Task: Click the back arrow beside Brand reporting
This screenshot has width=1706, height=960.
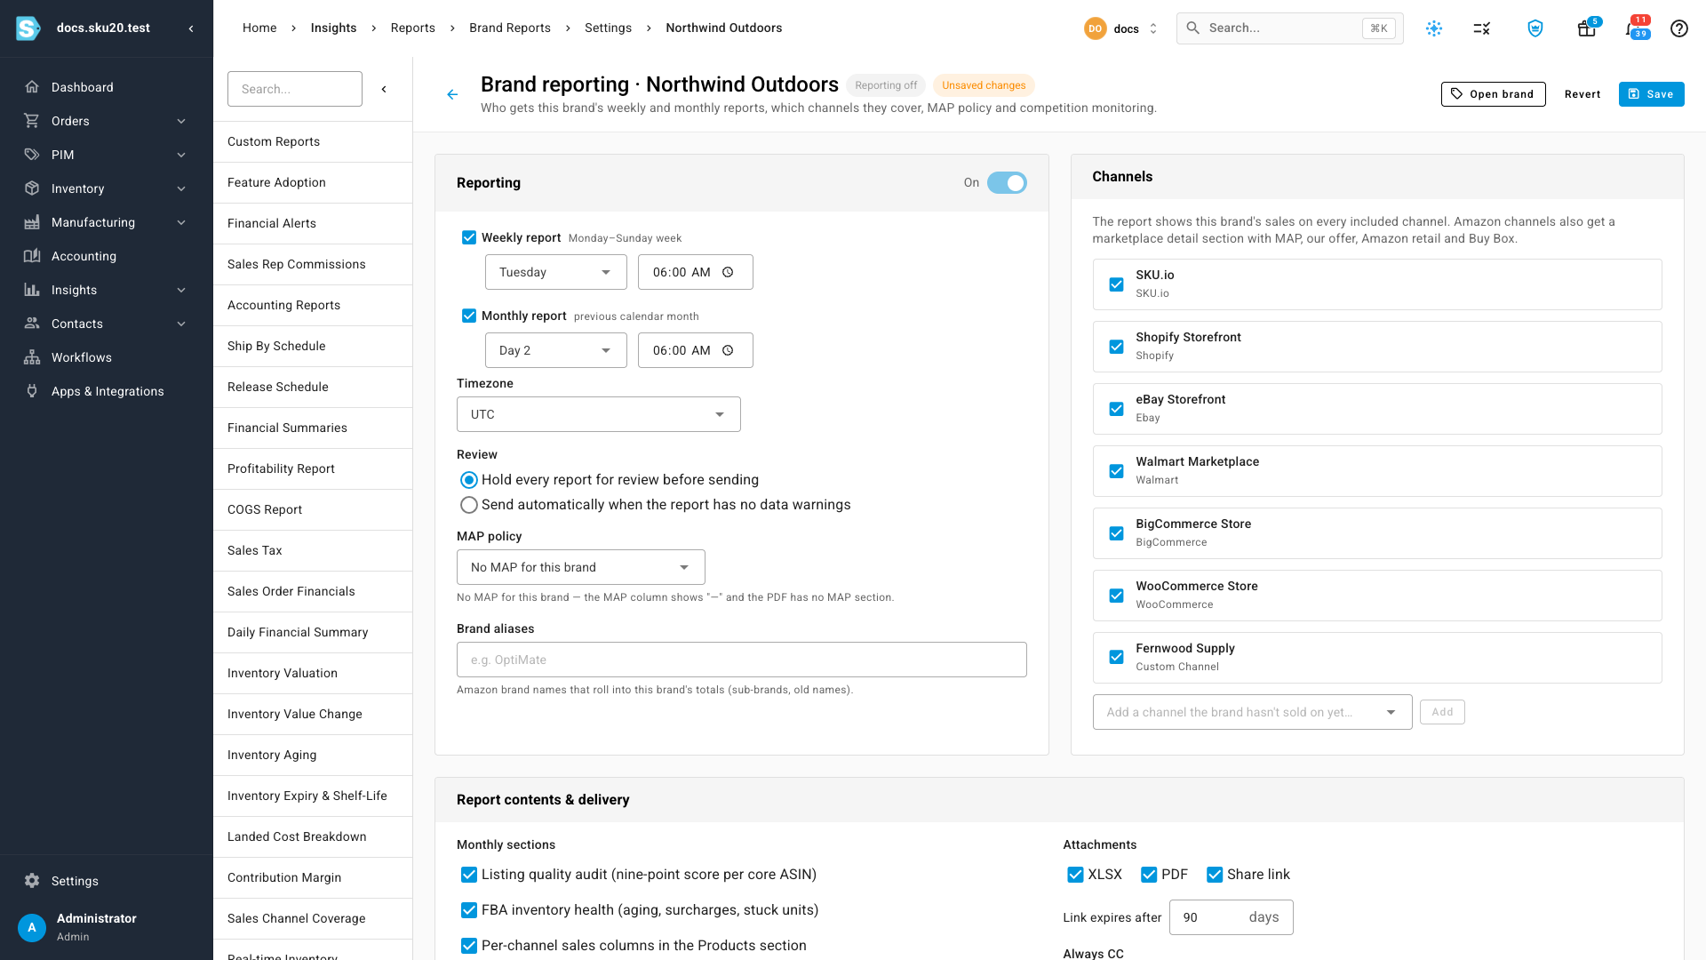Action: [452, 94]
